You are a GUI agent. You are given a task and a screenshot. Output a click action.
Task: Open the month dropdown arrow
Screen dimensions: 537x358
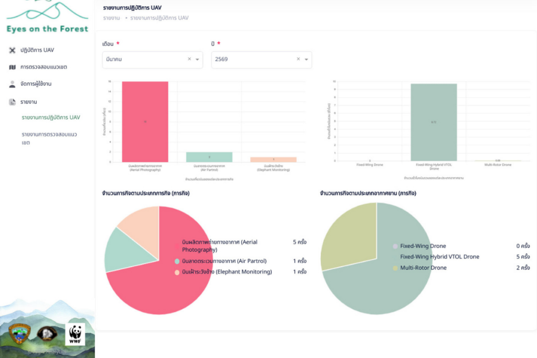(197, 60)
